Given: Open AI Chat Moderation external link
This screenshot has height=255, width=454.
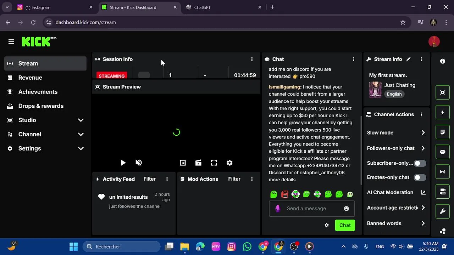Looking at the screenshot, I should click(423, 192).
